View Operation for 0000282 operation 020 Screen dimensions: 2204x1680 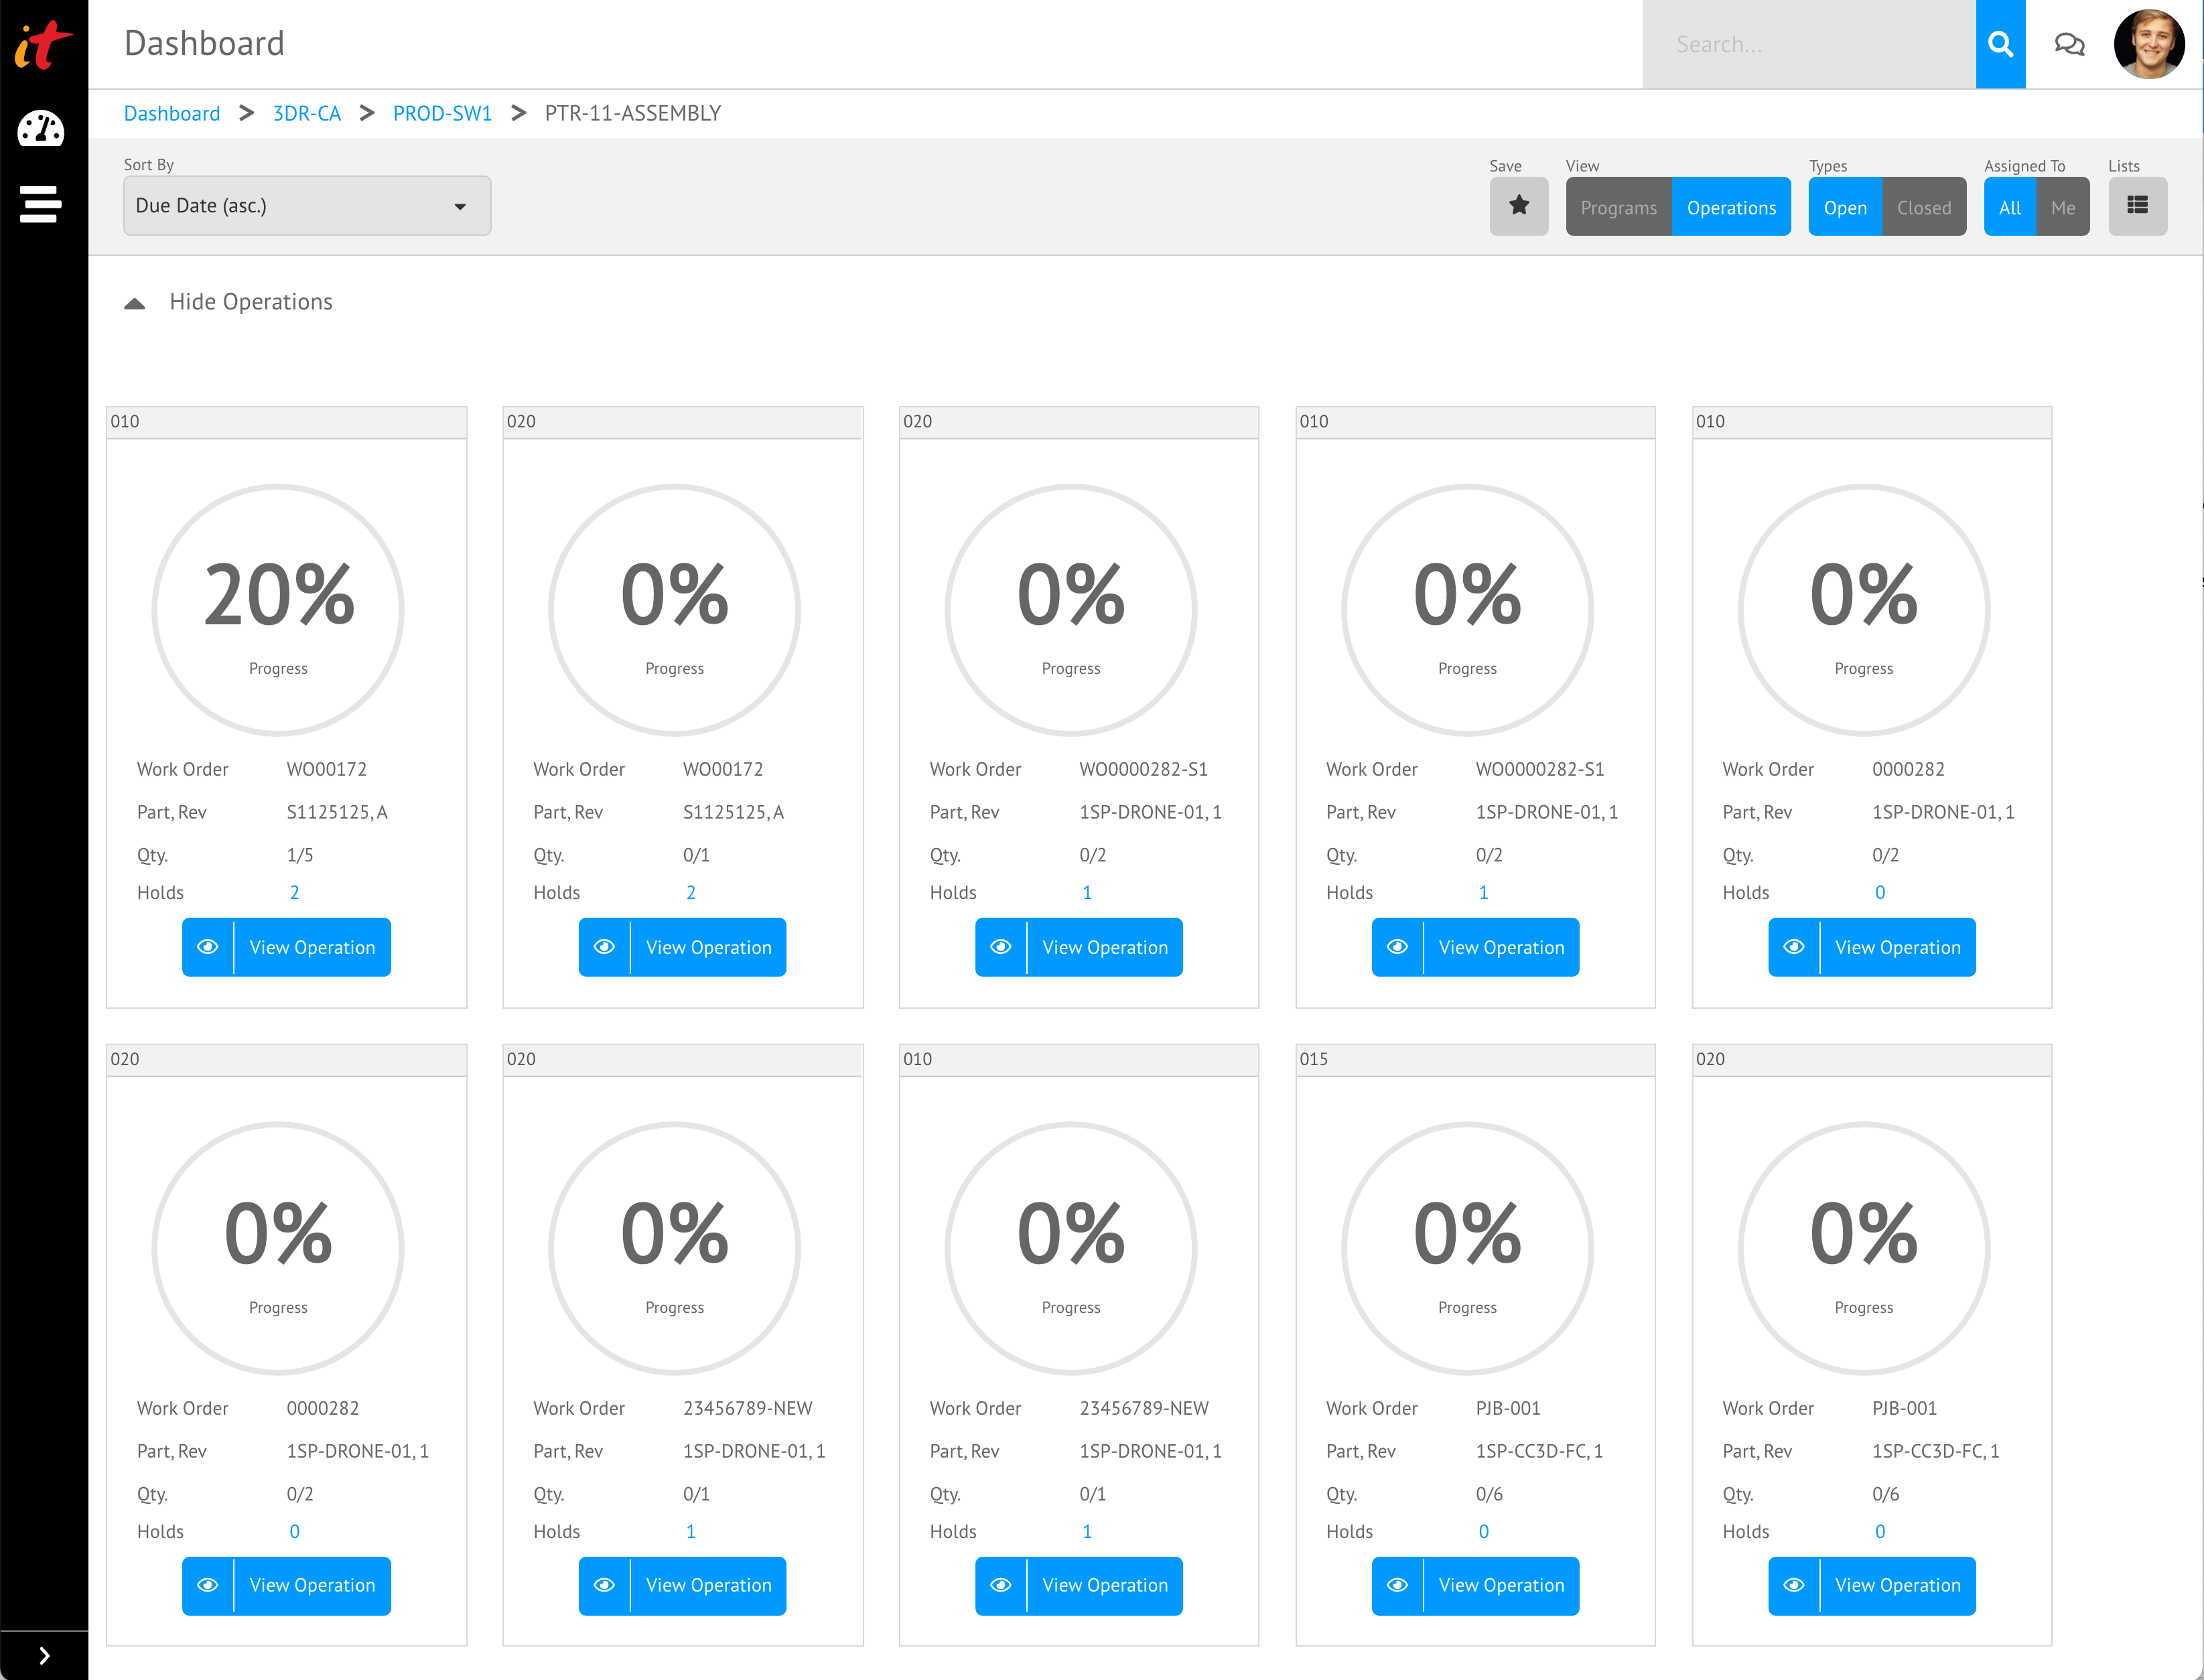[286, 1585]
